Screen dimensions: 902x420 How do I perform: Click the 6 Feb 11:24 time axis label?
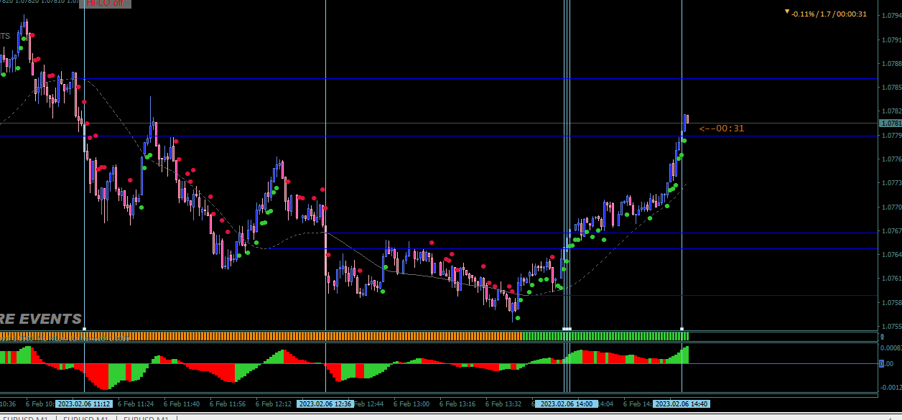136,404
